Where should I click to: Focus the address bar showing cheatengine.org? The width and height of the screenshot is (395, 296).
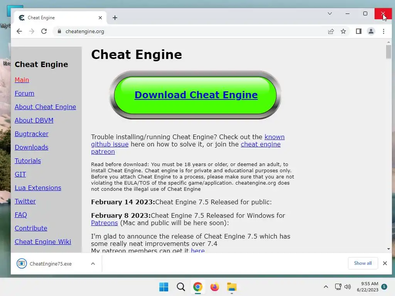[189, 31]
